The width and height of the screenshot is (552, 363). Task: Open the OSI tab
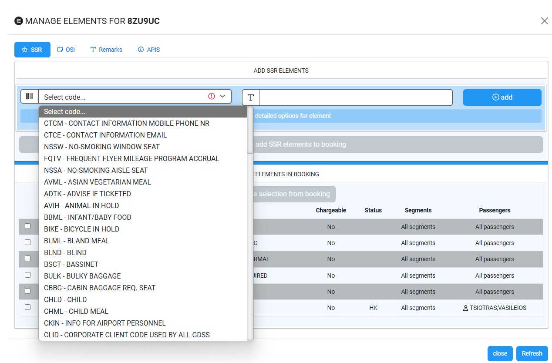(x=66, y=50)
